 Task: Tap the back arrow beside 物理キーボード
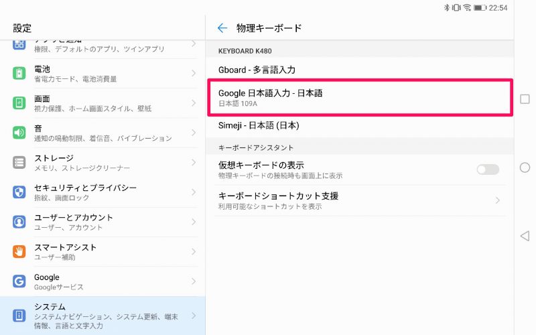pos(222,28)
